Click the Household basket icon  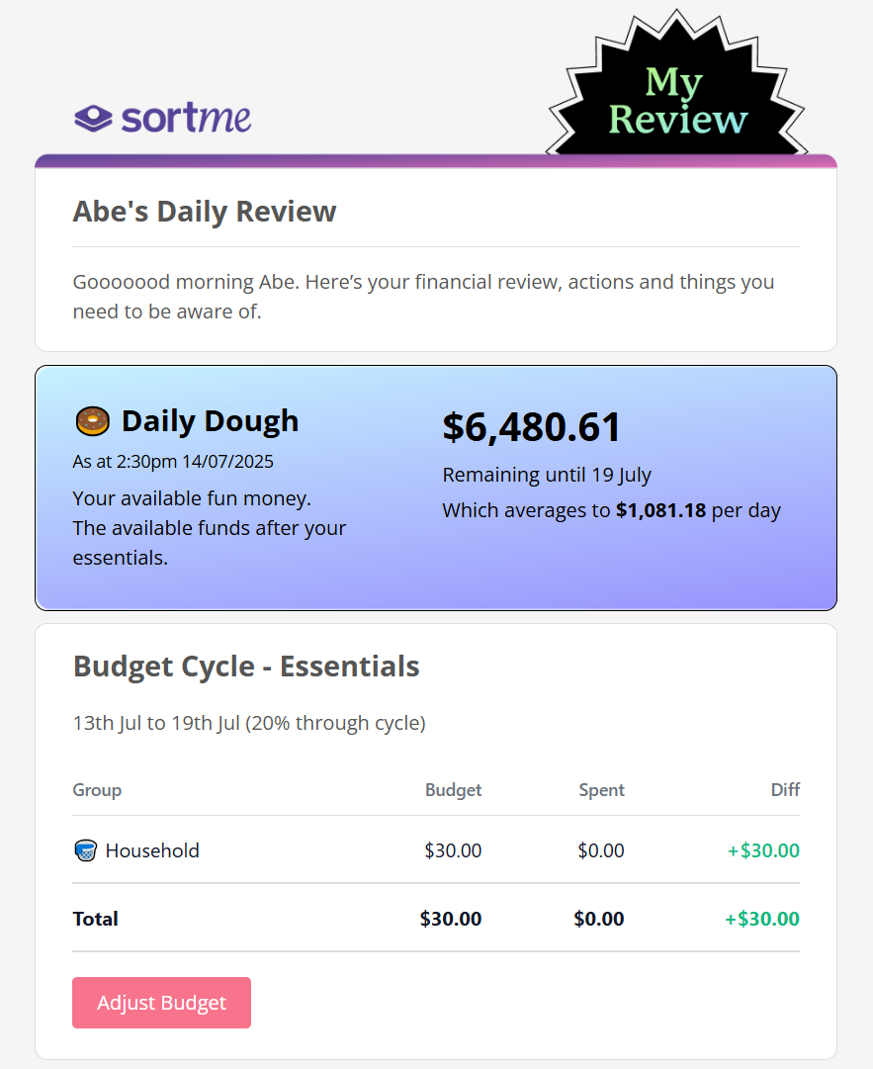(85, 850)
